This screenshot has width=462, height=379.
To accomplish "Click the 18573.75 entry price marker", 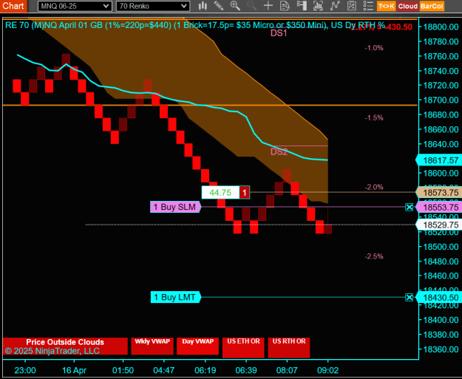I will click(x=439, y=193).
